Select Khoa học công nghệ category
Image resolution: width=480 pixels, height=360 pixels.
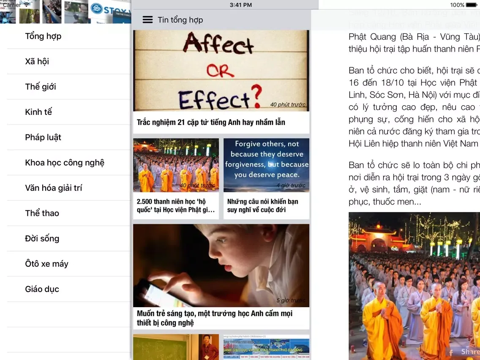68,163
